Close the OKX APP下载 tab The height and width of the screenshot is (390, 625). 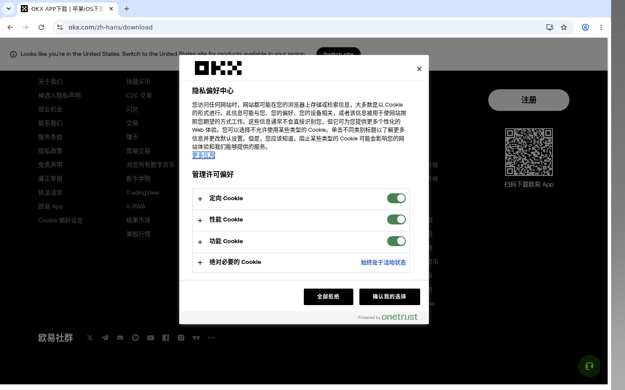111,9
